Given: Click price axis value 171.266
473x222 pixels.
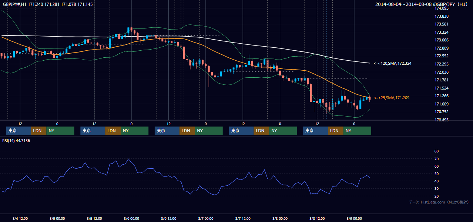Looking at the screenshot, I should tap(441, 96).
